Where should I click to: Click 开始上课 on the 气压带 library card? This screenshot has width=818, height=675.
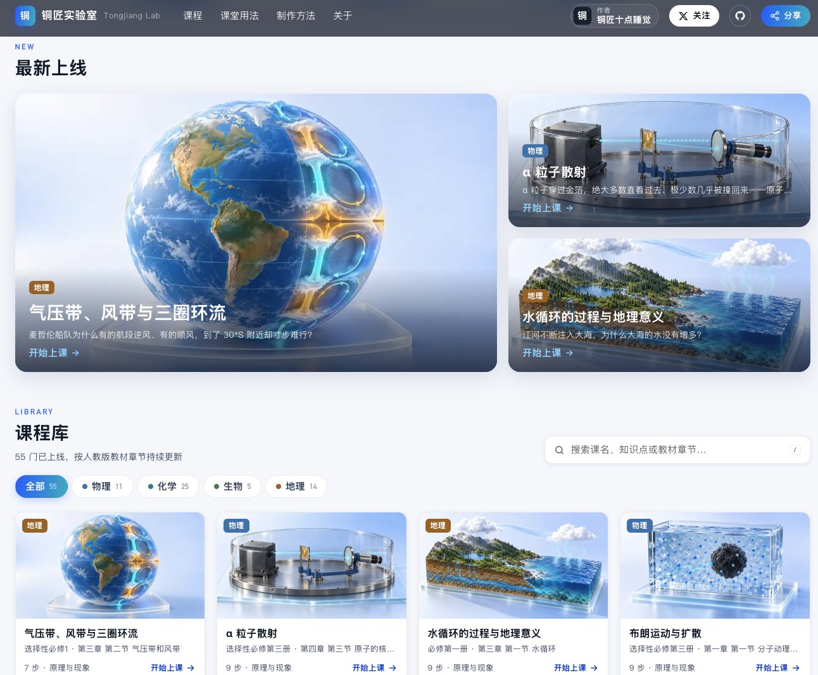(x=172, y=668)
